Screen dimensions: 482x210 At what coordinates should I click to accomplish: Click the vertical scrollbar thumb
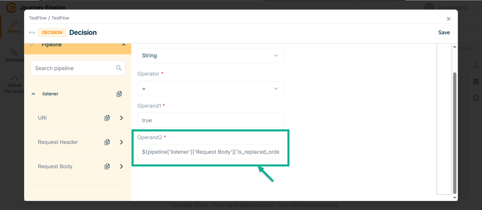pos(454,133)
